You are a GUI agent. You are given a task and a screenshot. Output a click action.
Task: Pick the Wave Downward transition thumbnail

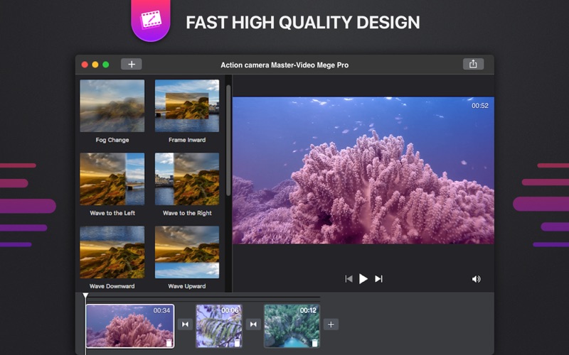pyautogui.click(x=112, y=252)
